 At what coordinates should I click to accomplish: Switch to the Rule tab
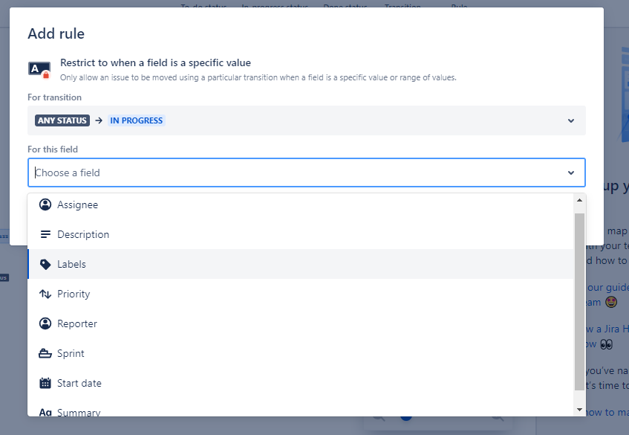click(459, 6)
